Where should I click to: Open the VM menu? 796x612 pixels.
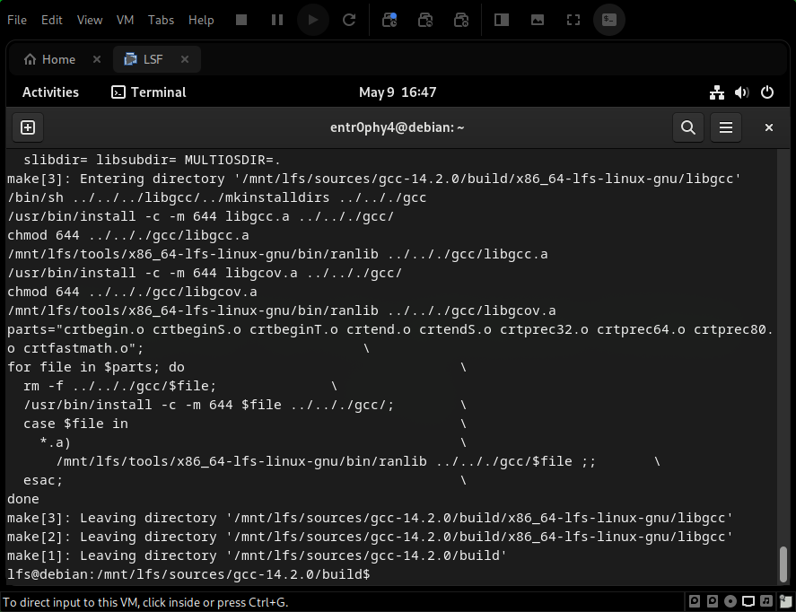pos(126,20)
